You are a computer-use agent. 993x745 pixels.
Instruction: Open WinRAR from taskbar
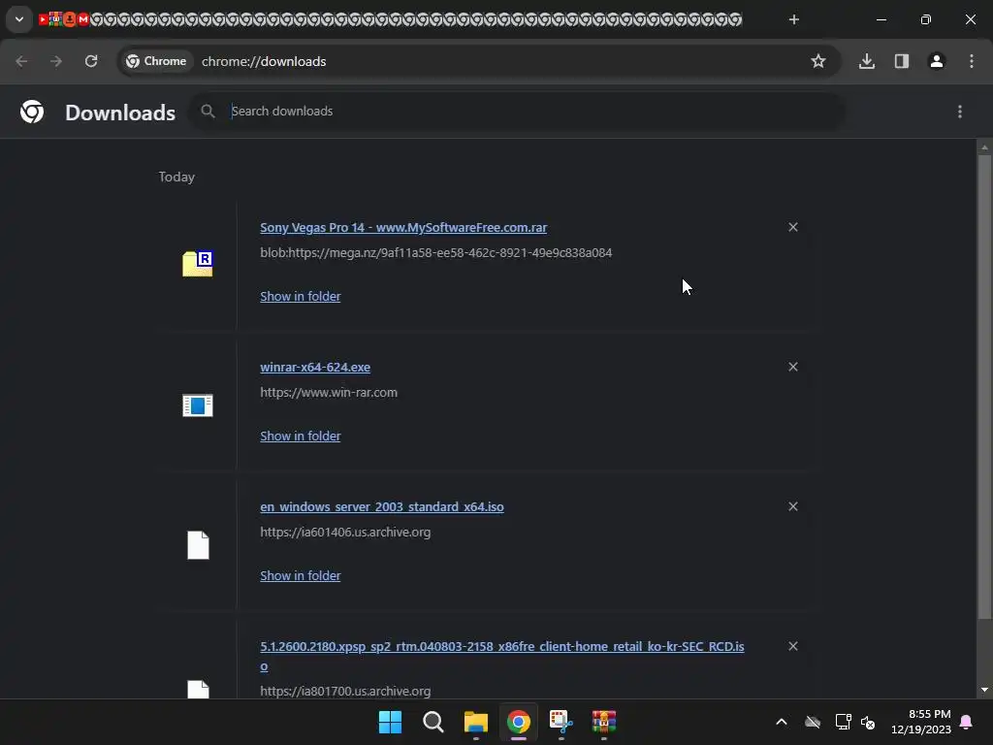[603, 722]
